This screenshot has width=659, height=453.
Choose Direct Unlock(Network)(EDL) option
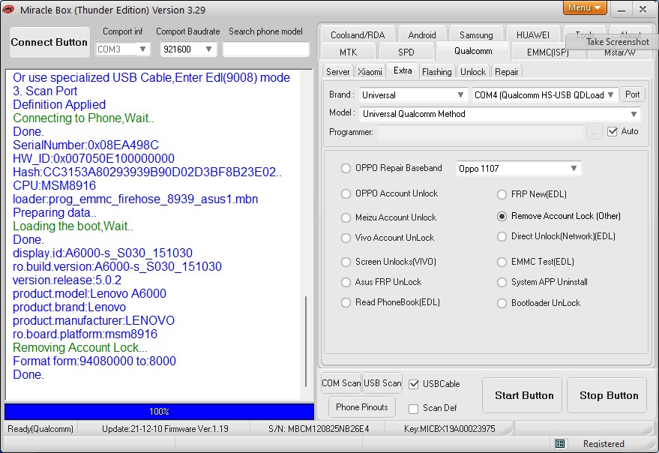point(502,236)
